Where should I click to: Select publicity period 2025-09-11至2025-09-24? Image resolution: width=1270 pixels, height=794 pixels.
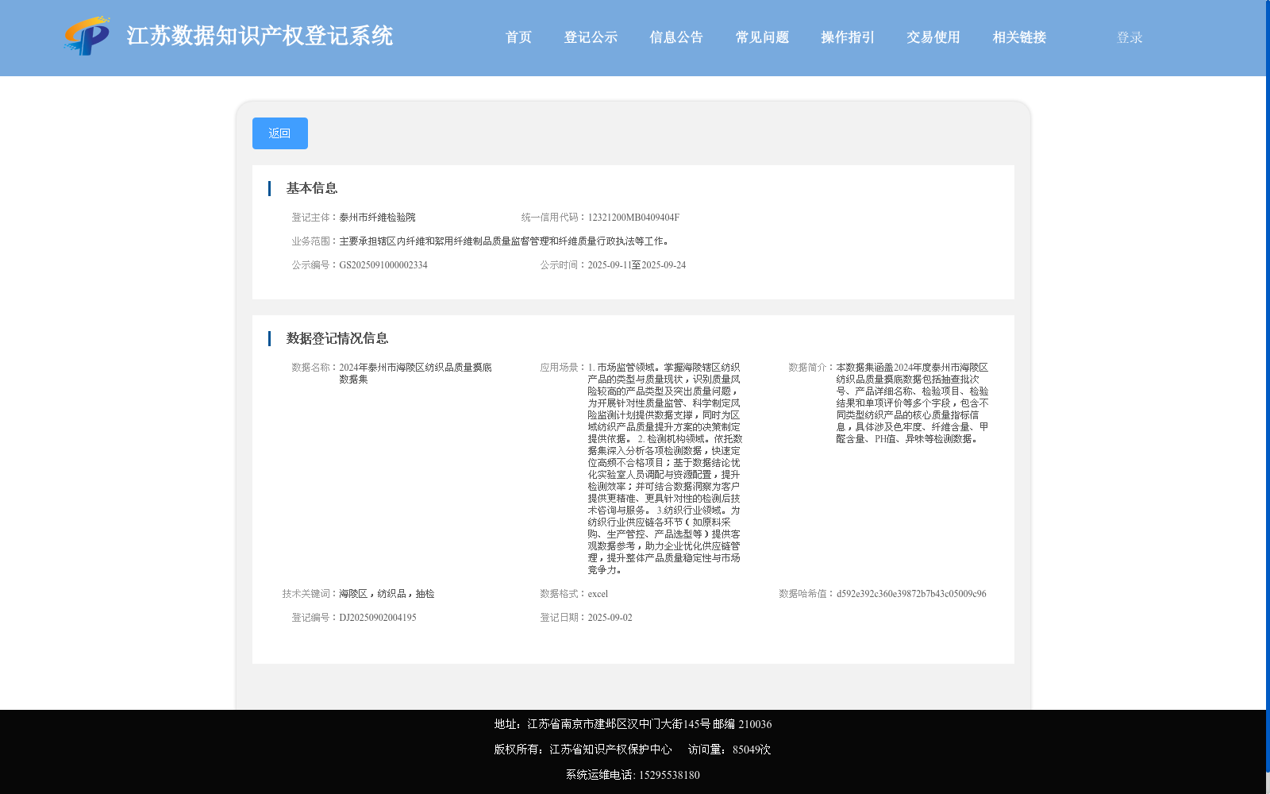[x=637, y=265]
